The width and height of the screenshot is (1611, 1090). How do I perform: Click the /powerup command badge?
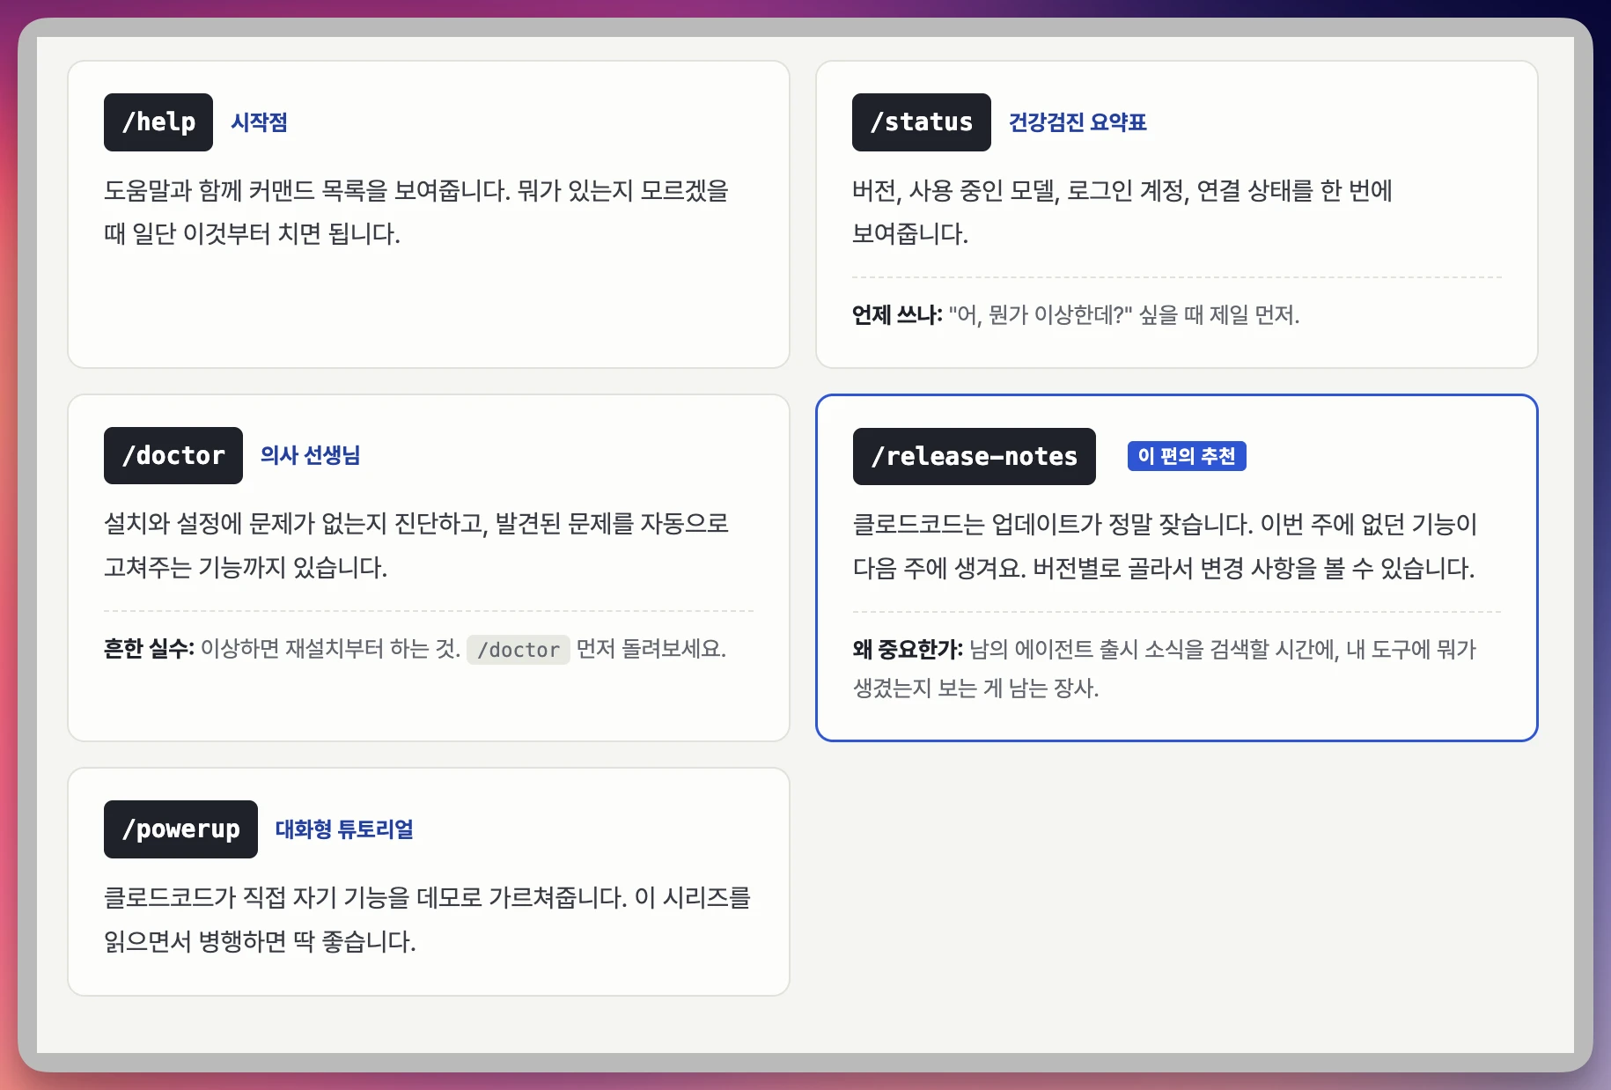pos(180,829)
